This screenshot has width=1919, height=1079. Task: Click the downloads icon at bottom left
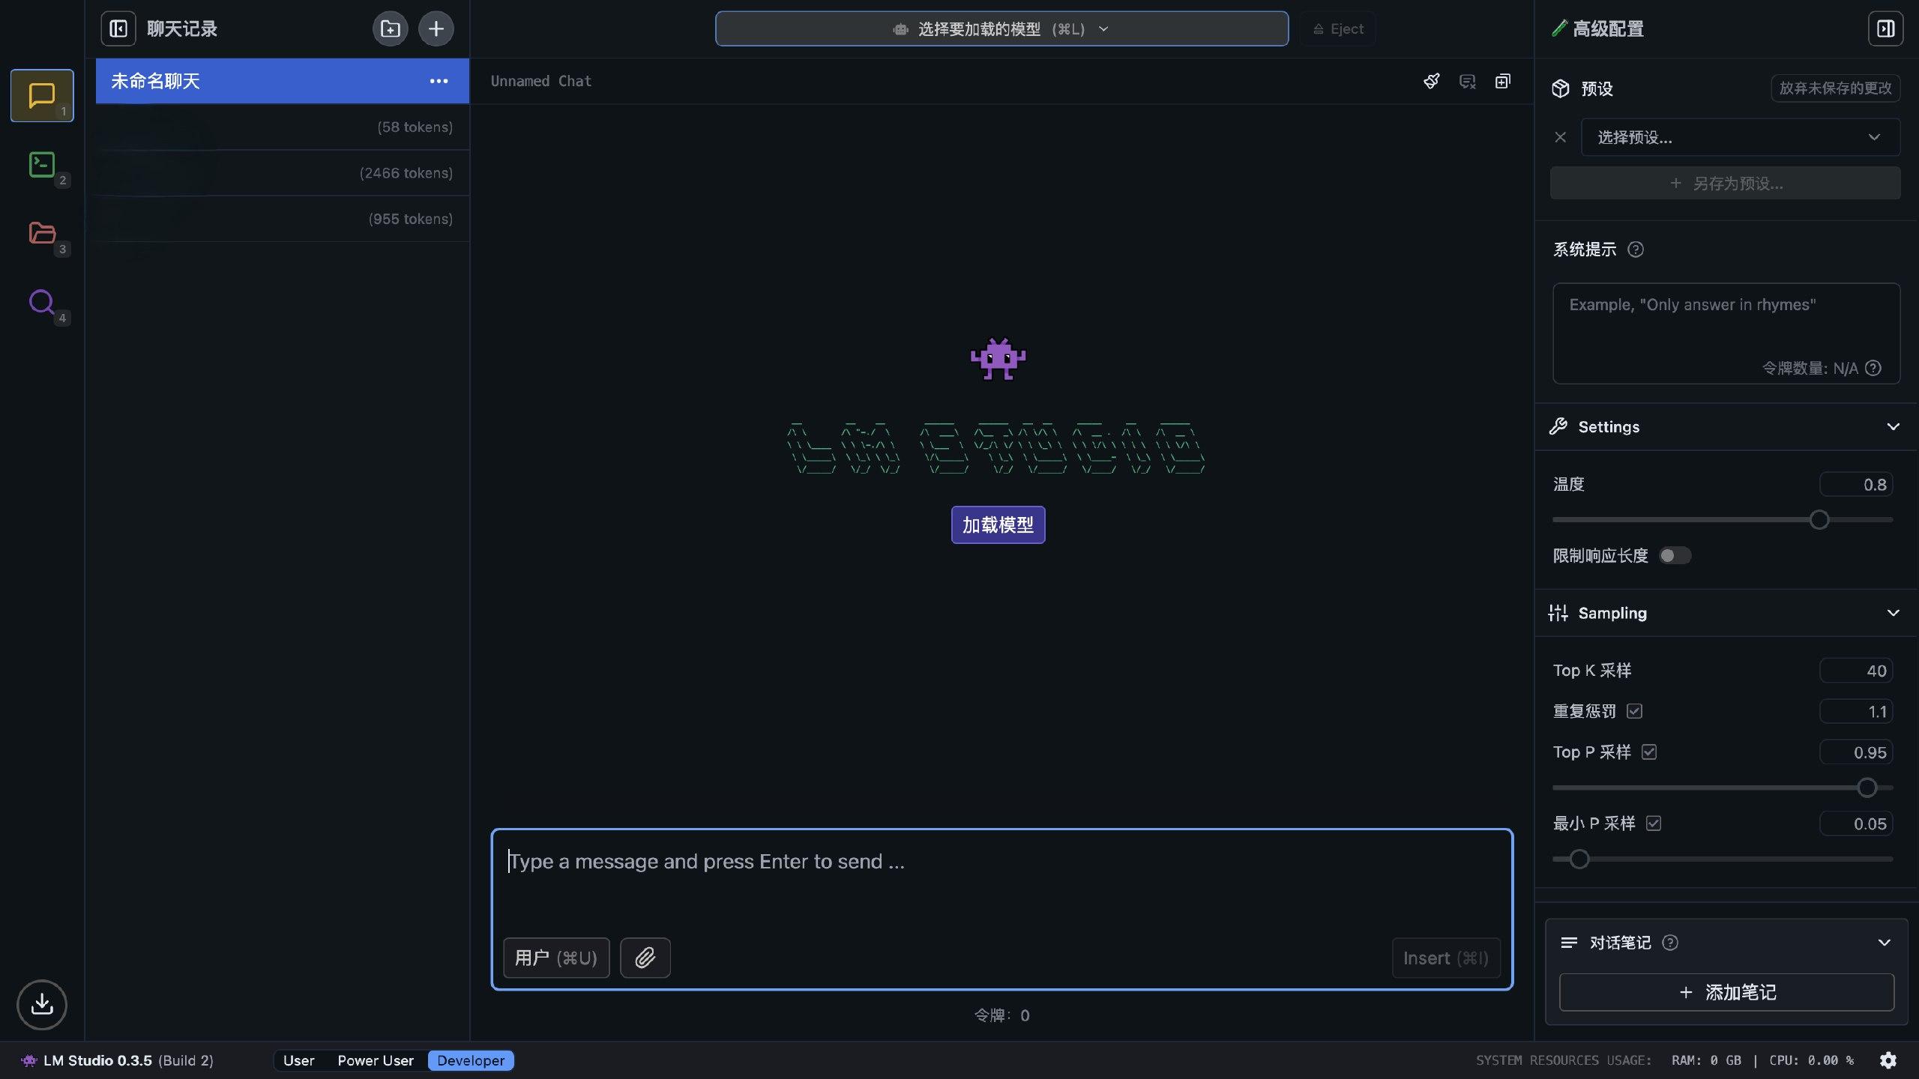click(42, 1004)
